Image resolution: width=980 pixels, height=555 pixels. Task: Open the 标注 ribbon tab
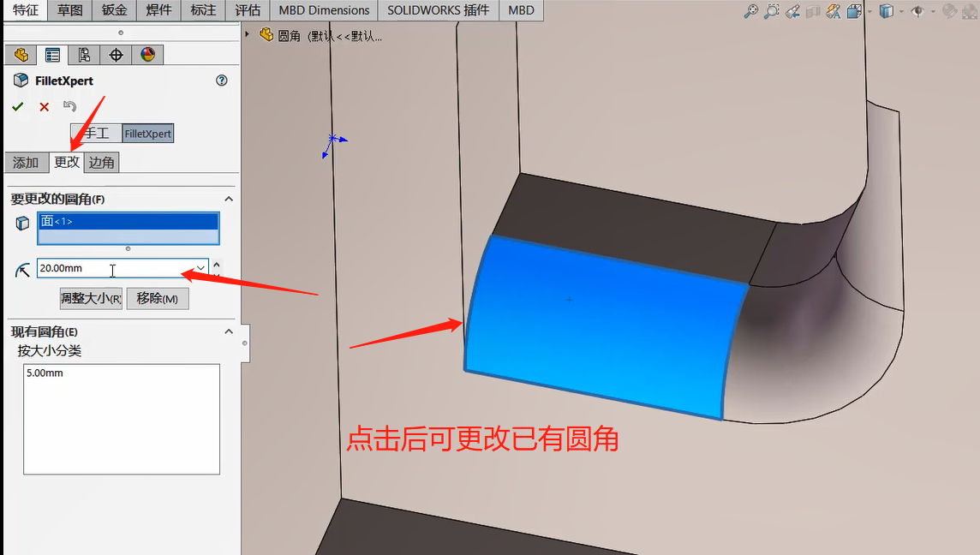pyautogui.click(x=203, y=10)
